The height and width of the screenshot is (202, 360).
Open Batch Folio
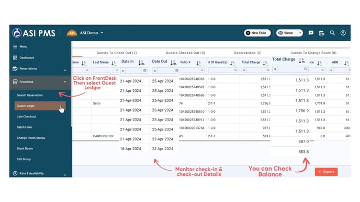coord(24,127)
